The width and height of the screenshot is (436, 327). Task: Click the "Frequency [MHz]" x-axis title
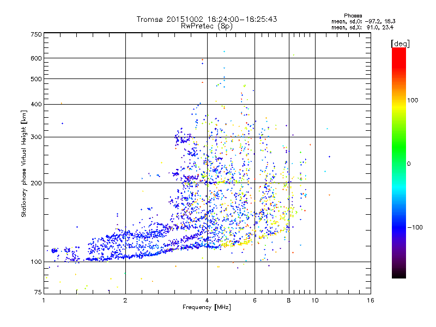click(x=207, y=307)
